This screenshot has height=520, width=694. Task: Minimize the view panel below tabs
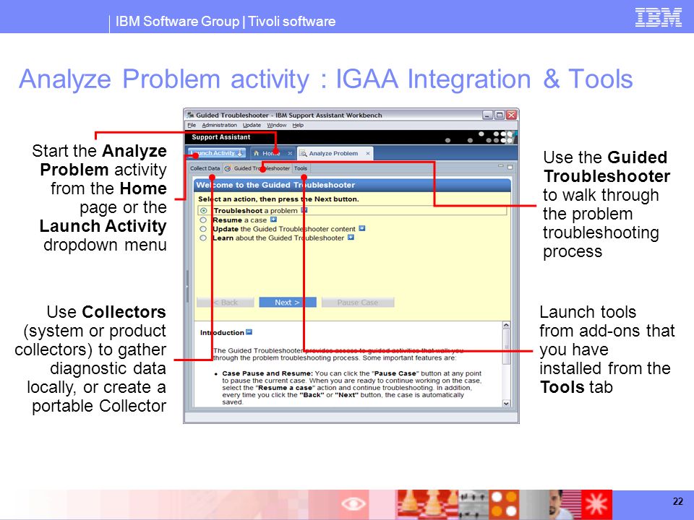tap(500, 166)
